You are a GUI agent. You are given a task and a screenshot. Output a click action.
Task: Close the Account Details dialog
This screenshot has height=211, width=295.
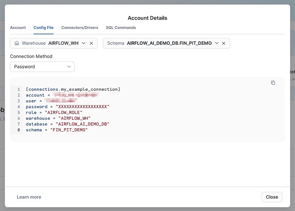click(272, 197)
